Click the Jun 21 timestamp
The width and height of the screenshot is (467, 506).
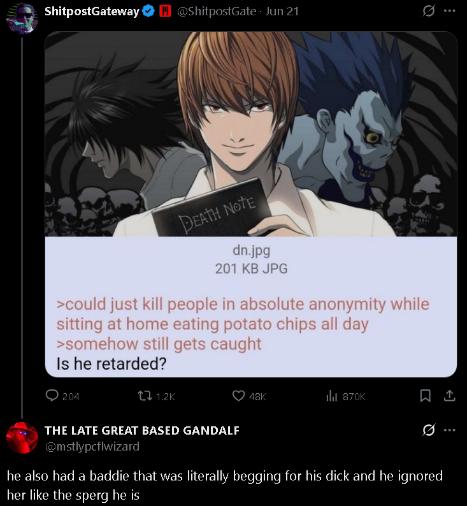pos(282,11)
